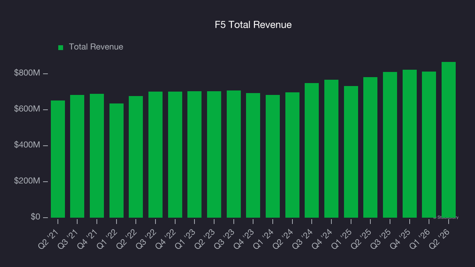Select the Q2 '26 revenue bar

tap(449, 140)
